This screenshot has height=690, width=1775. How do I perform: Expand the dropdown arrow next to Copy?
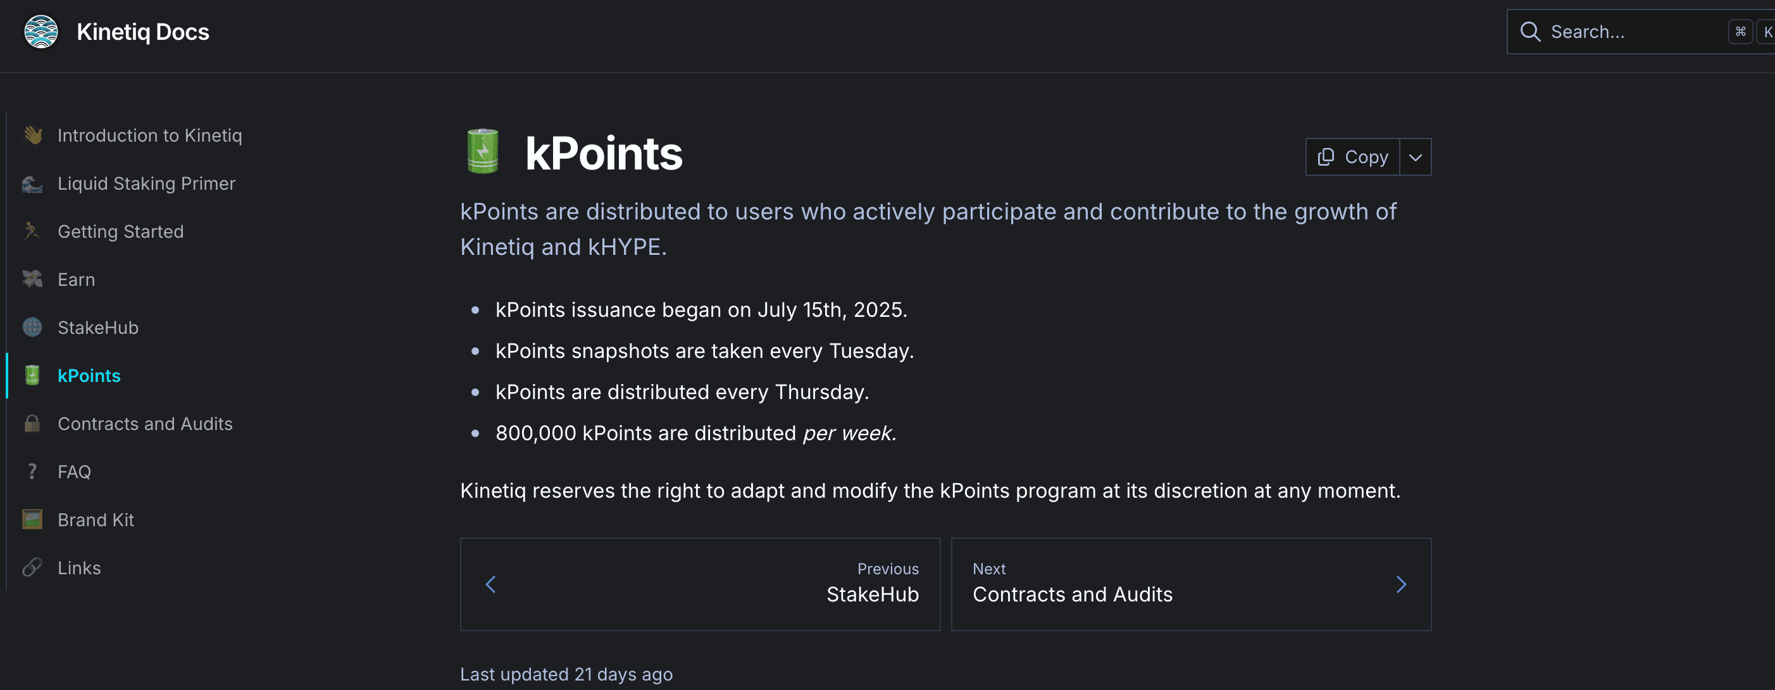[x=1416, y=157]
